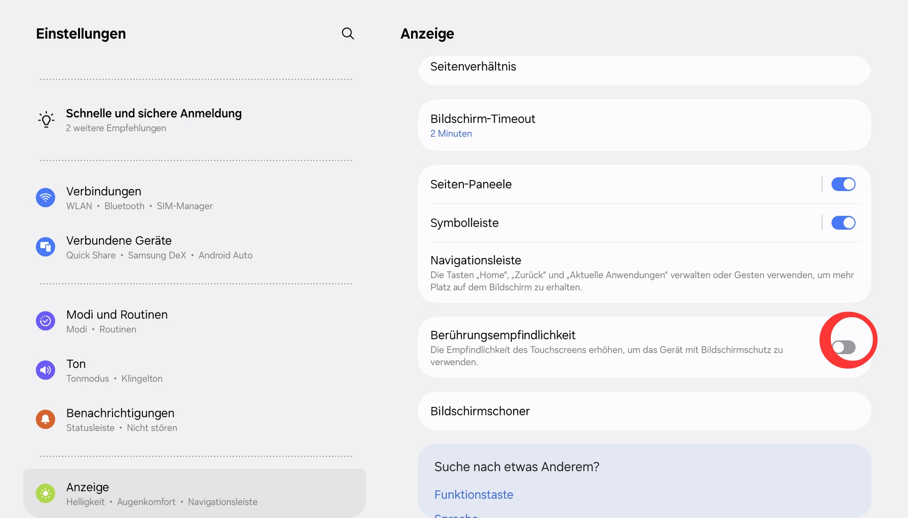Open Bildschirm-Timeout options
The height and width of the screenshot is (518, 908).
[x=482, y=125]
